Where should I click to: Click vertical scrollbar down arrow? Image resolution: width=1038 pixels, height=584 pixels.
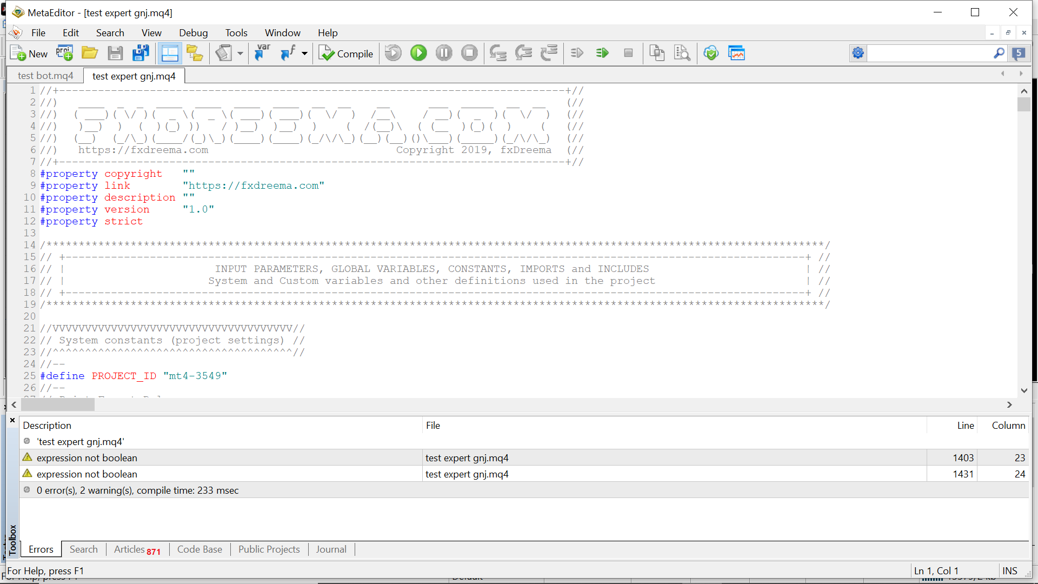1024,390
